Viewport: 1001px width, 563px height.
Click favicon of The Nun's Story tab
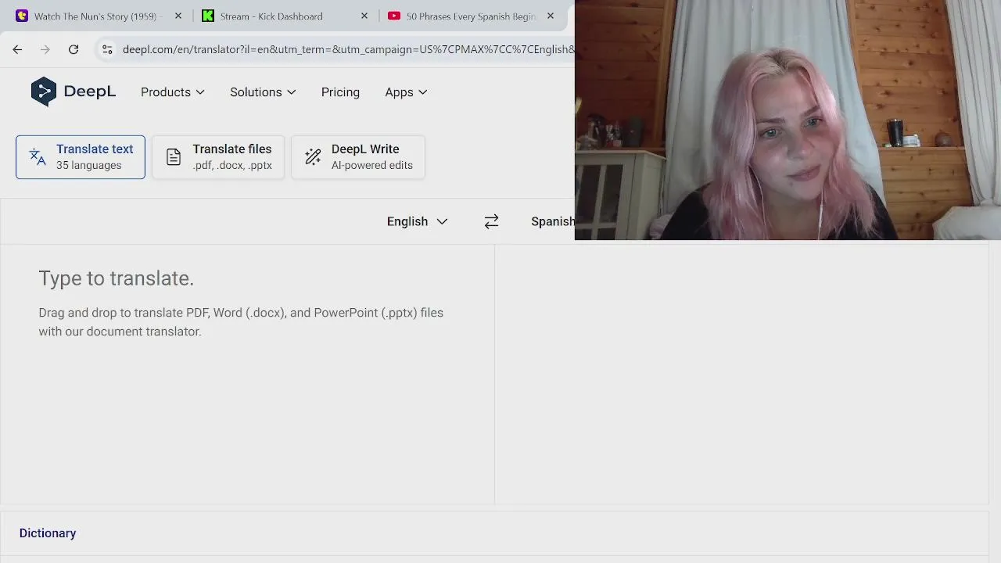point(22,16)
